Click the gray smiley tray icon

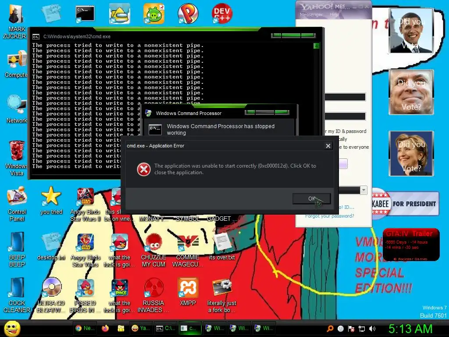(x=340, y=329)
